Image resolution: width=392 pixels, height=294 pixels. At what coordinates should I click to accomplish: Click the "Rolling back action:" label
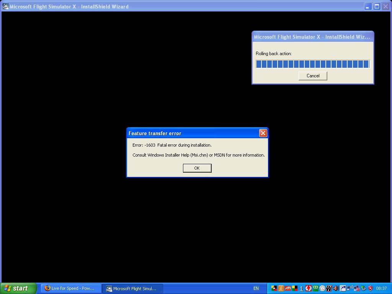tap(273, 54)
